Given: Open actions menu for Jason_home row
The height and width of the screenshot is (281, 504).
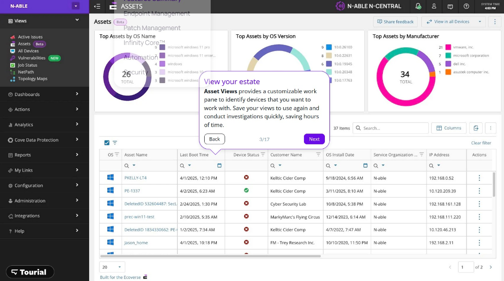Looking at the screenshot, I should coord(479,243).
